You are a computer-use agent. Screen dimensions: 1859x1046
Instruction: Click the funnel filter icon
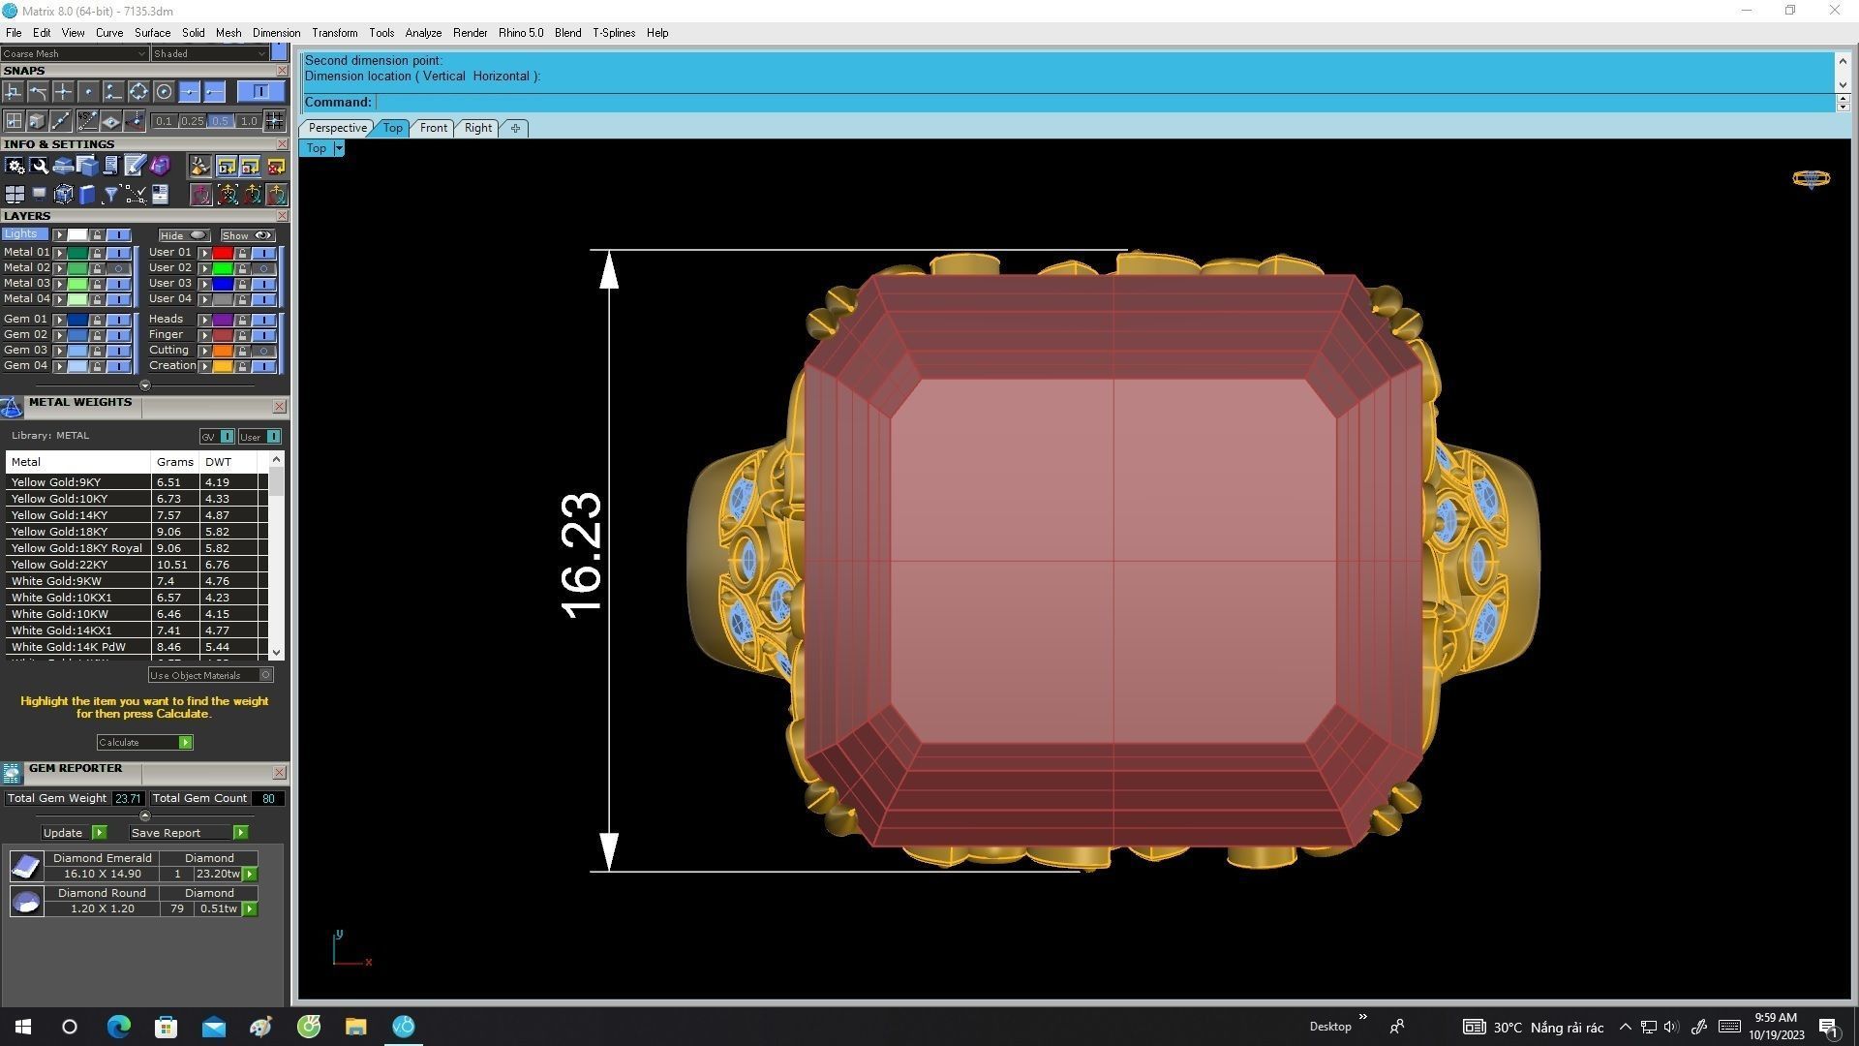[x=111, y=195]
